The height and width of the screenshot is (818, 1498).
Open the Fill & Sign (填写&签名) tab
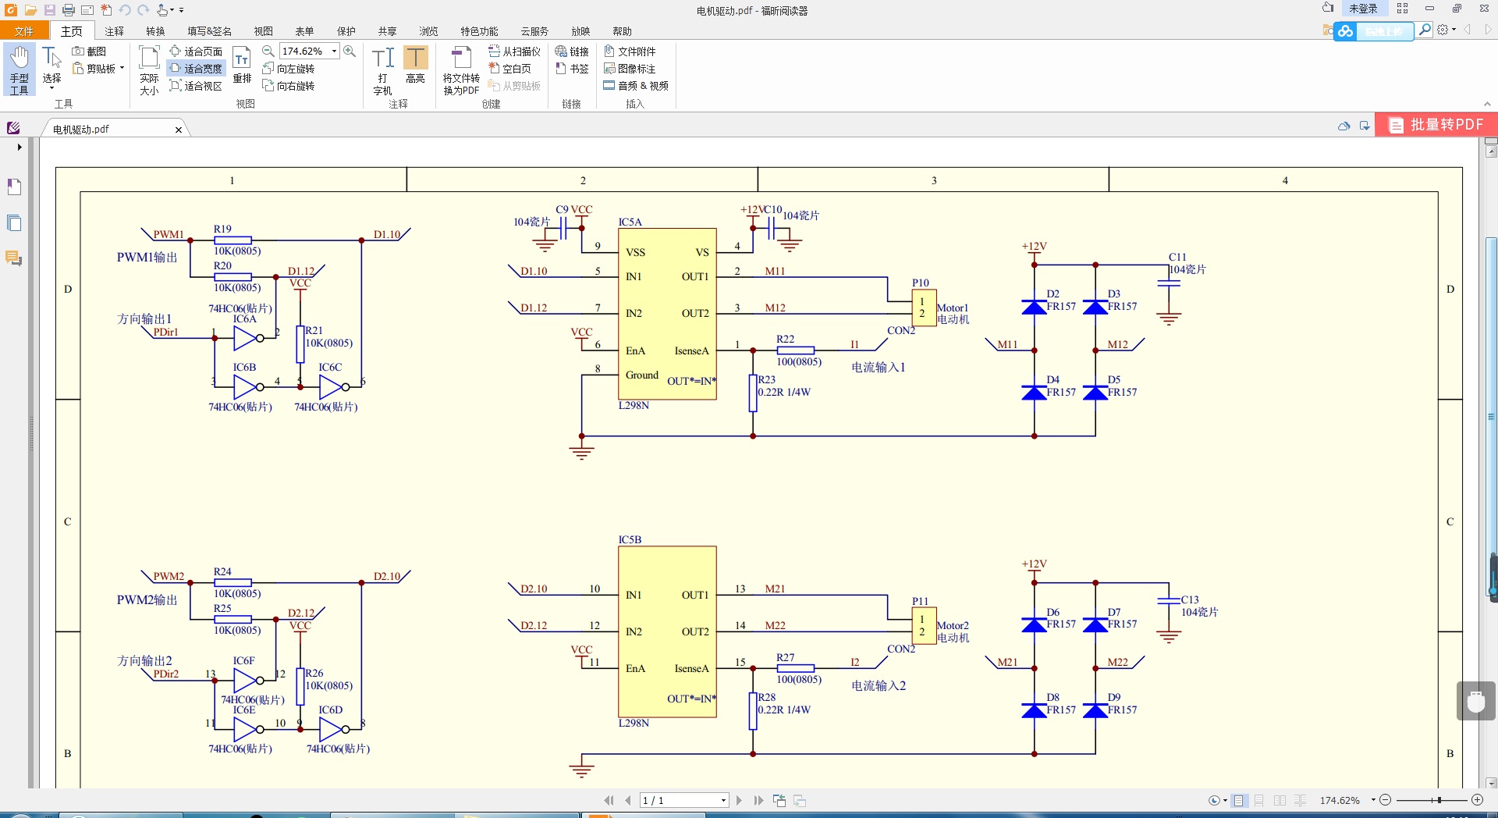click(210, 31)
